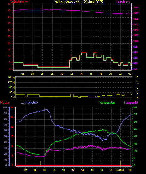Click the magenta Luftdruck heading

coord(123,2)
